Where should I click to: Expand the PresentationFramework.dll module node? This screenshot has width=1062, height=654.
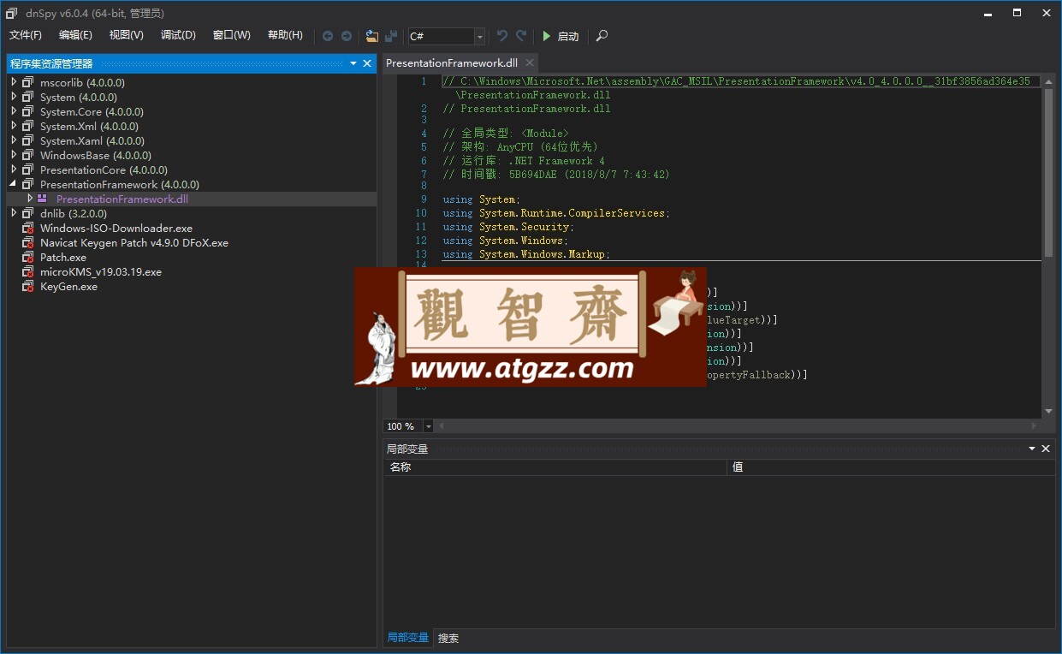[30, 199]
